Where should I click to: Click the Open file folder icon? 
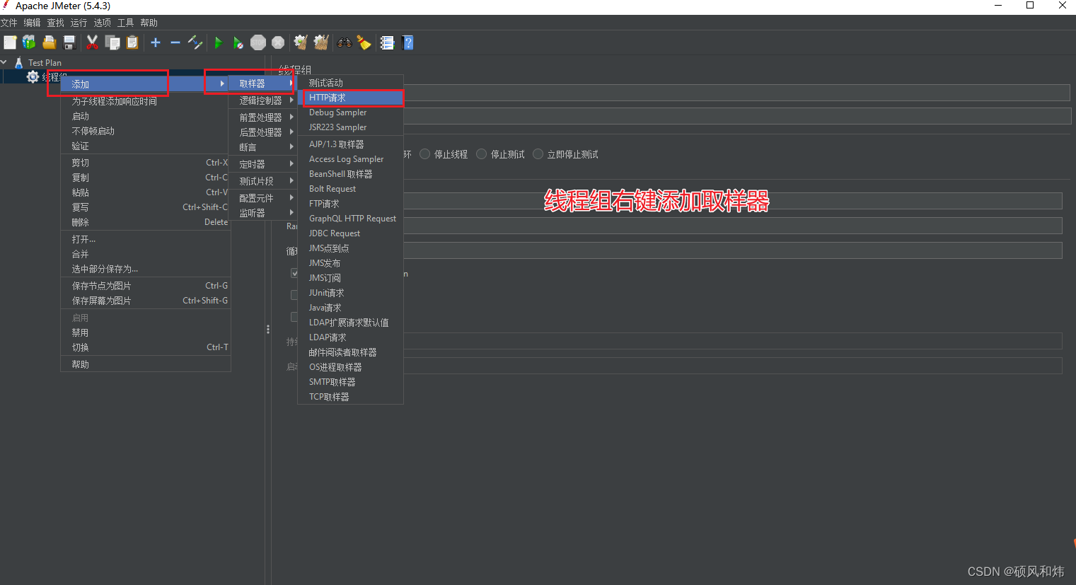click(x=49, y=42)
